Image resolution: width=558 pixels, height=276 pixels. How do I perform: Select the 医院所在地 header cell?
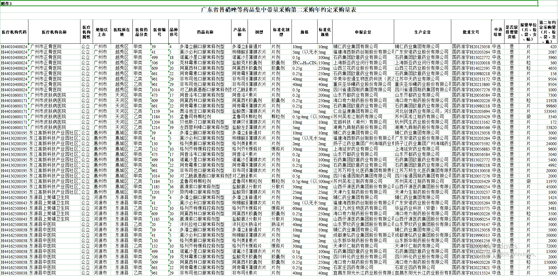tap(122, 32)
